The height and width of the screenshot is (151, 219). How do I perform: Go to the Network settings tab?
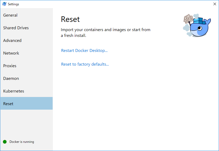point(11,53)
